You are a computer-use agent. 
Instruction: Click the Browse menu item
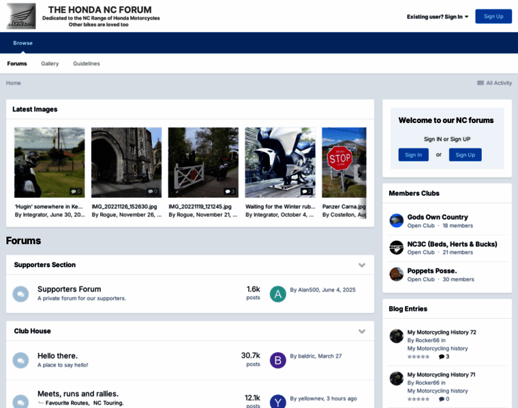pos(22,43)
